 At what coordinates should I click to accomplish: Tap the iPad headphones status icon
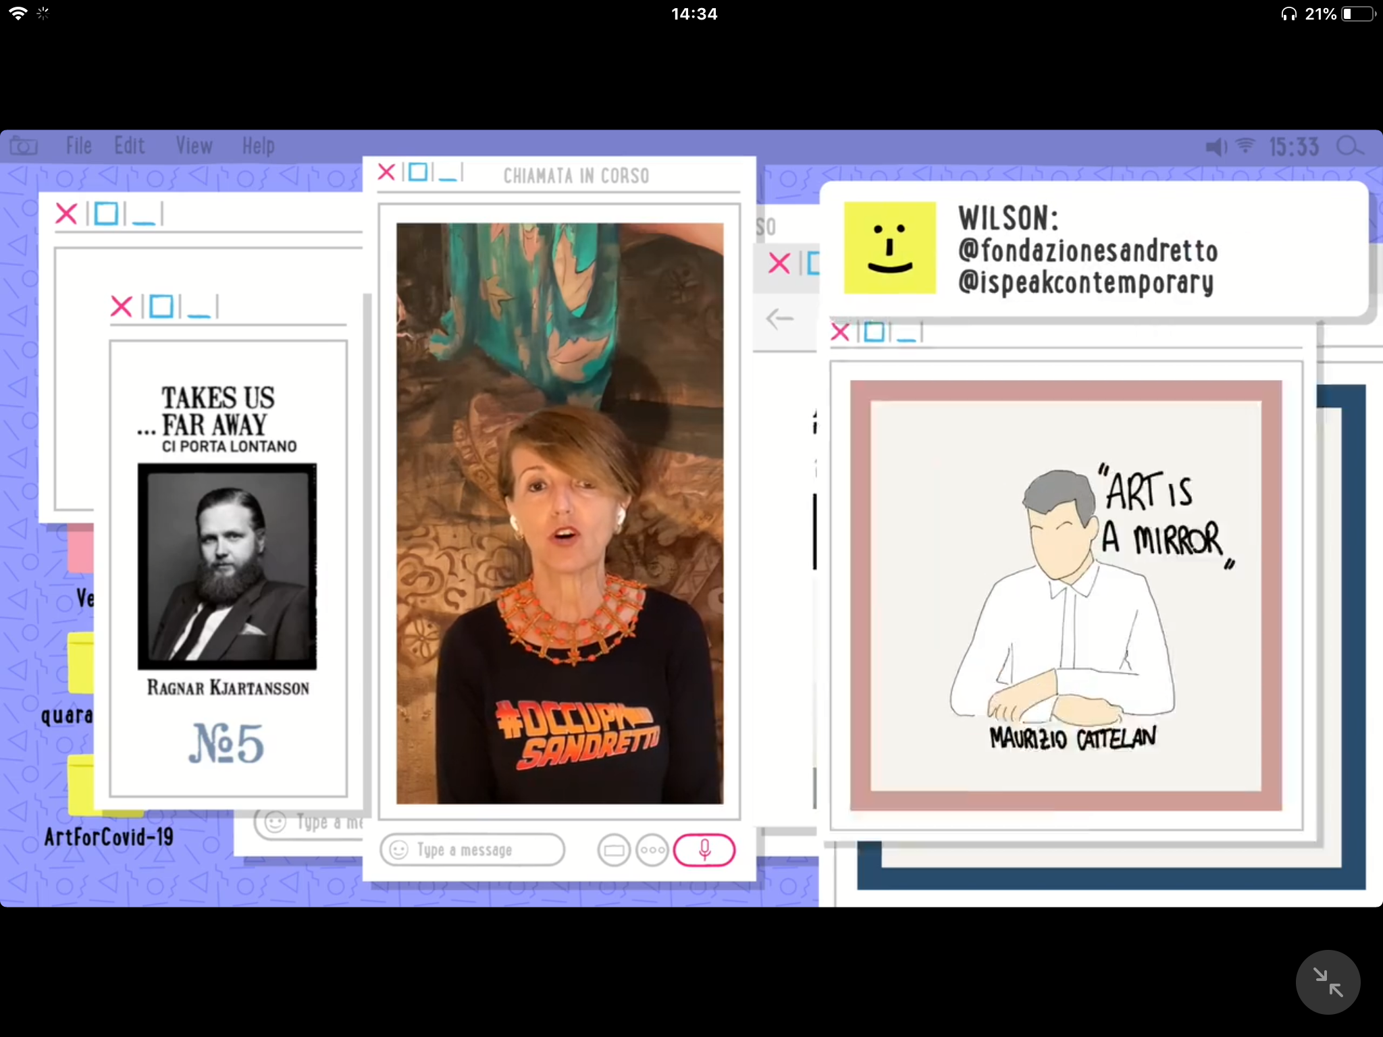pyautogui.click(x=1288, y=14)
